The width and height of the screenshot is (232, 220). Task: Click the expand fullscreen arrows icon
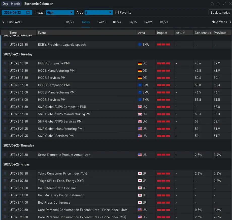pos(224,4)
